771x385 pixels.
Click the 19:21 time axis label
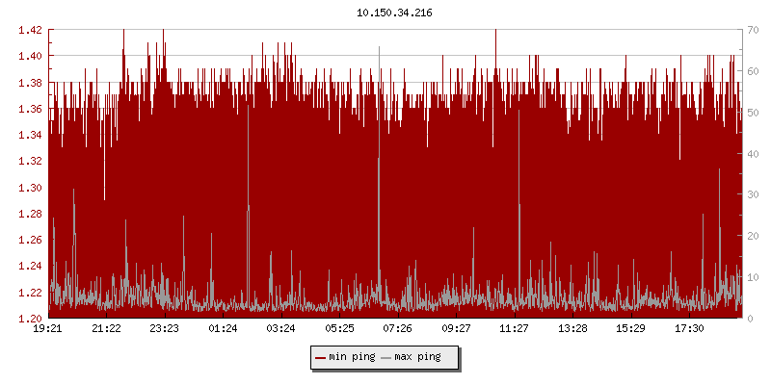click(48, 329)
